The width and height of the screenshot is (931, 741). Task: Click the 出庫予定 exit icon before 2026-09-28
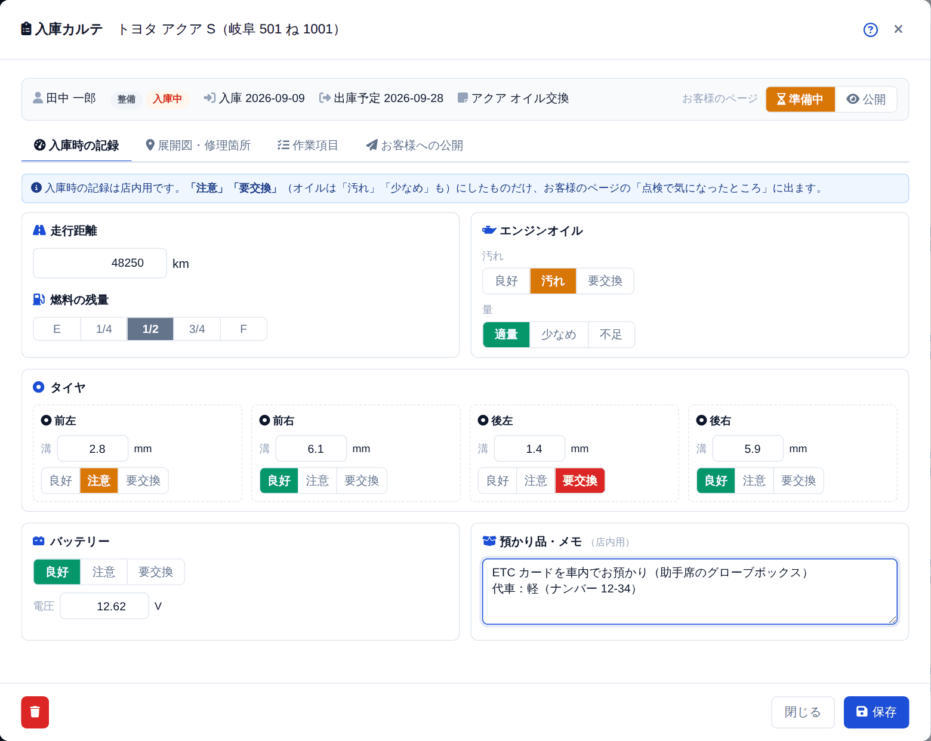tap(325, 98)
